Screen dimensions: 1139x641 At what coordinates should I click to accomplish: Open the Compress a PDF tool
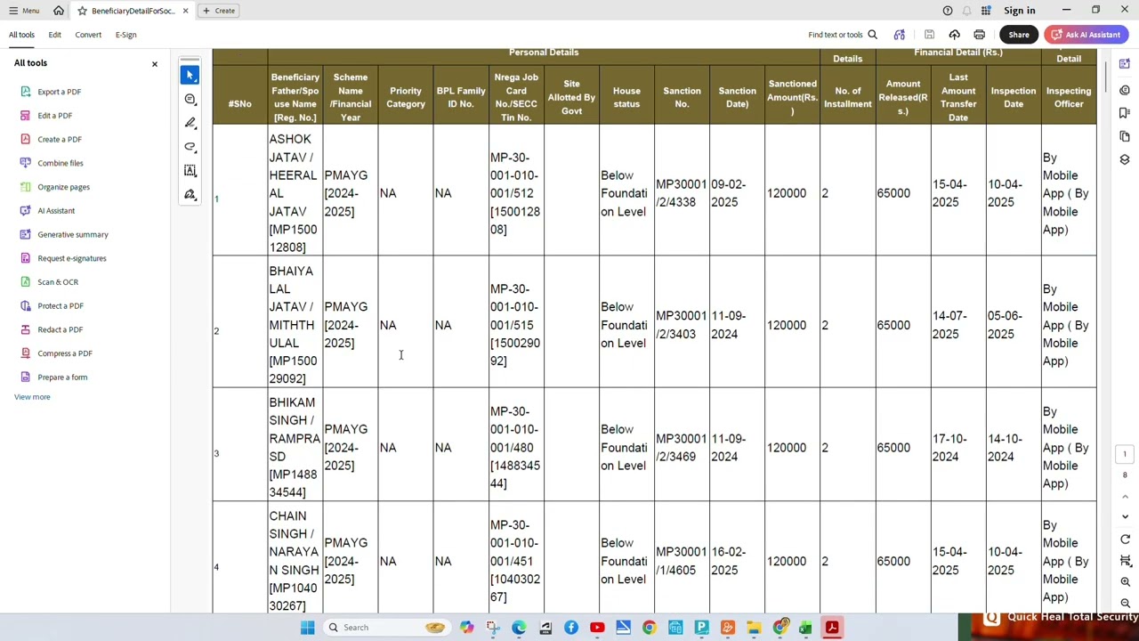click(x=64, y=353)
